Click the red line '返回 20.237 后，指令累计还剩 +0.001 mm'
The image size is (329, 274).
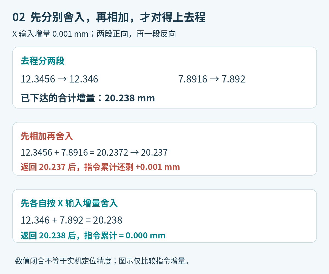(100, 167)
